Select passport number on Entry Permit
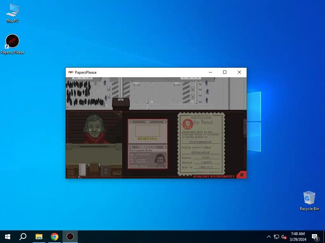Viewport: 325px width, 243px height. [x=201, y=152]
